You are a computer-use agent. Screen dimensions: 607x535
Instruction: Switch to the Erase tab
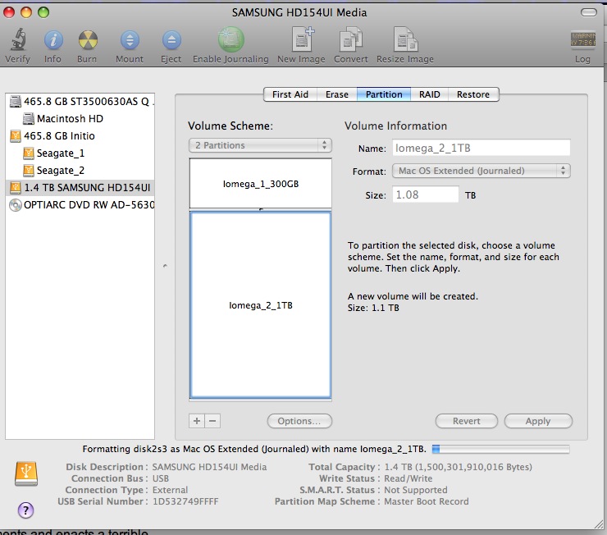pos(336,94)
